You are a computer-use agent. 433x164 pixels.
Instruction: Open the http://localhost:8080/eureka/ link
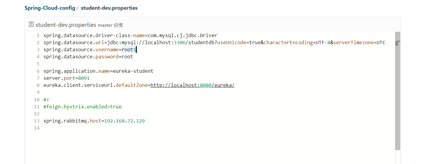193,85
